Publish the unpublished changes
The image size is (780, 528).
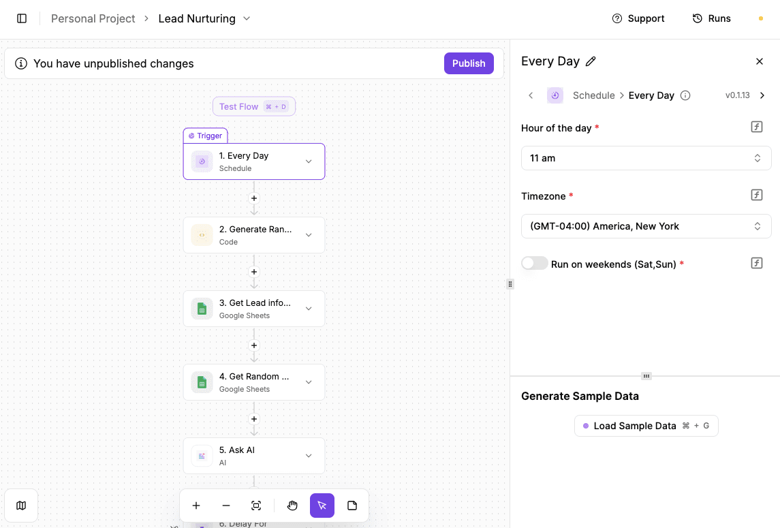469,63
